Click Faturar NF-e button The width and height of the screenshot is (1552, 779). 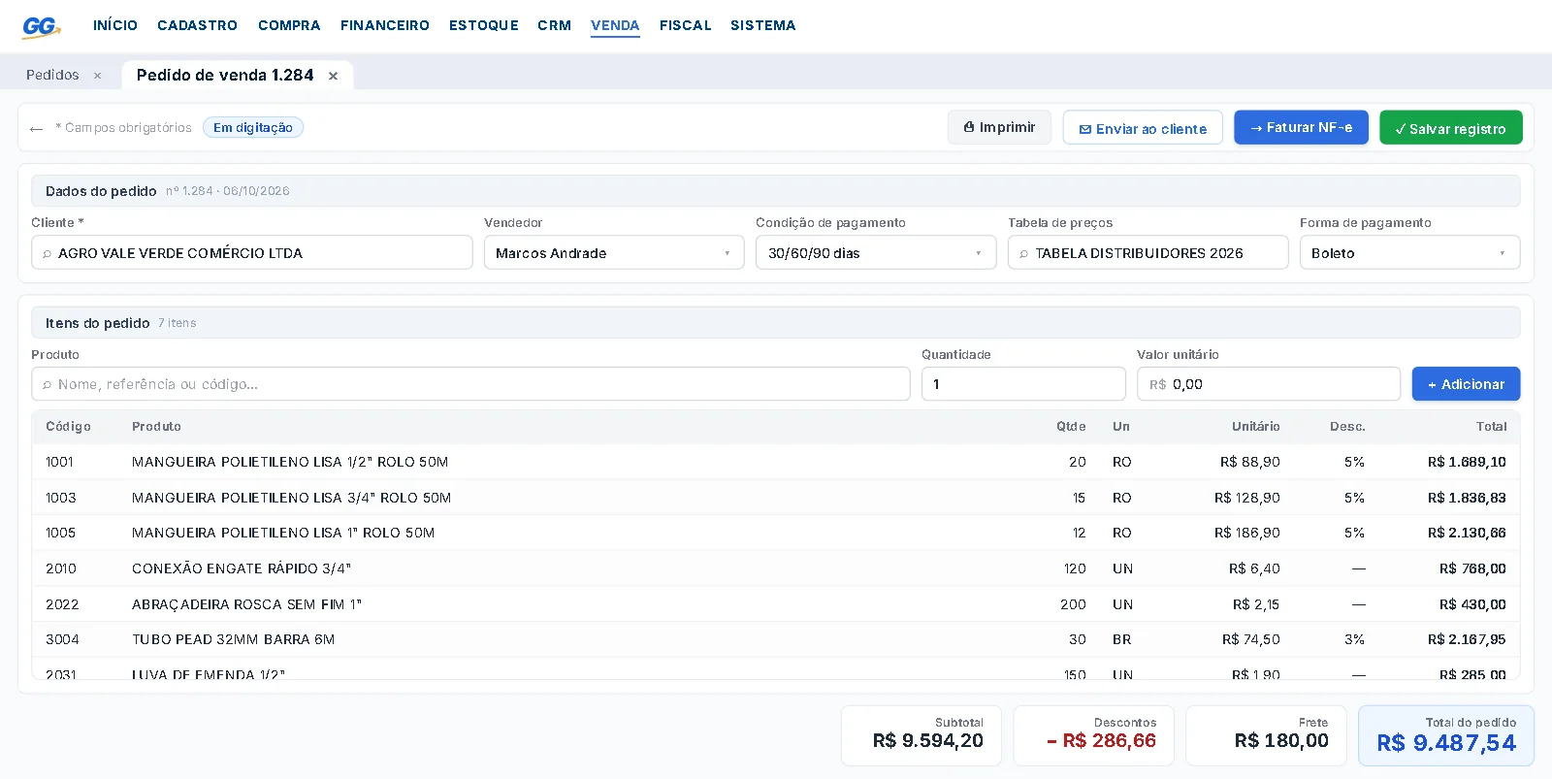tap(1301, 127)
